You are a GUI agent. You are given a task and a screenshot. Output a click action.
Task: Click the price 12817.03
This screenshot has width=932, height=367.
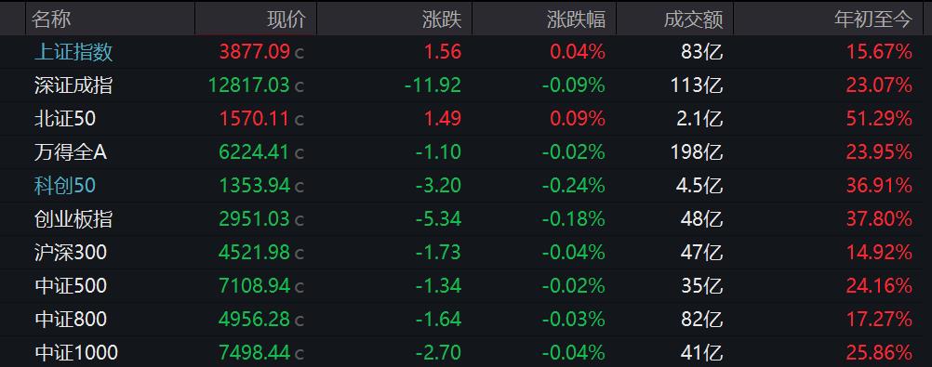coord(249,85)
